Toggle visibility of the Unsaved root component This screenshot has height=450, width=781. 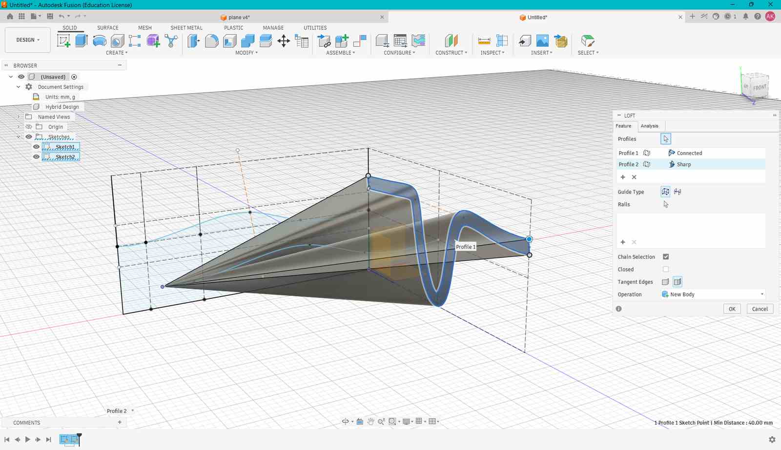click(x=21, y=77)
